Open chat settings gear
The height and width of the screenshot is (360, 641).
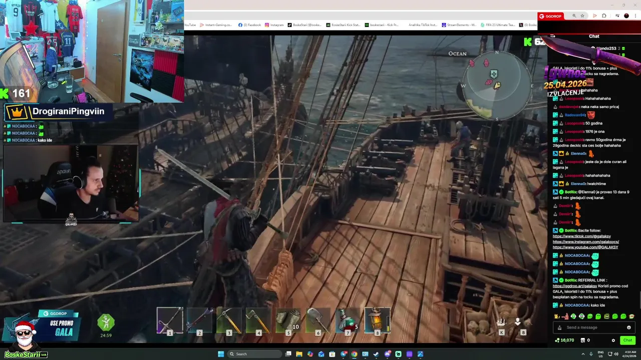[x=613, y=340]
